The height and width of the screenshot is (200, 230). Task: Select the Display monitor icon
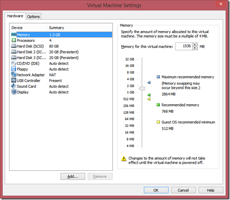(14, 92)
